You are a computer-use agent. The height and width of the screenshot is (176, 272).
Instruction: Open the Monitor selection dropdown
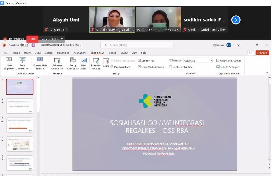(211, 60)
